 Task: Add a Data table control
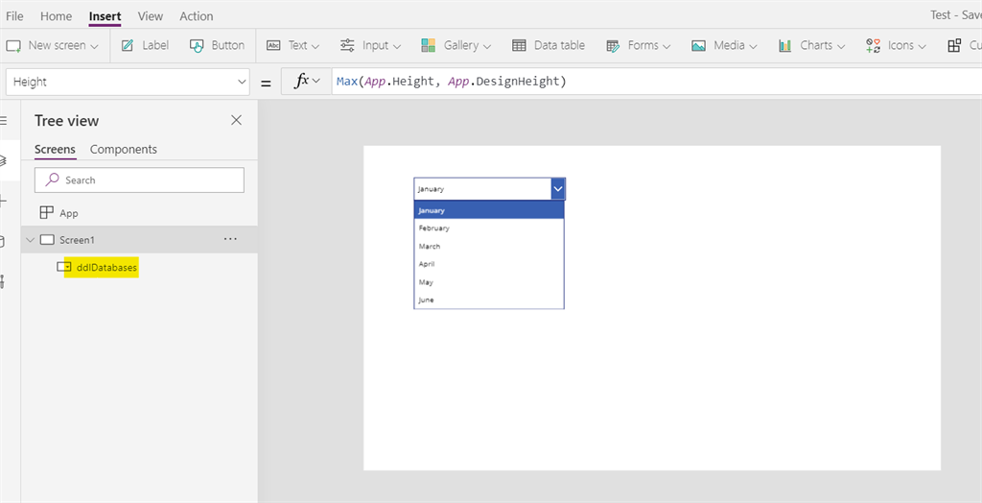tap(548, 45)
